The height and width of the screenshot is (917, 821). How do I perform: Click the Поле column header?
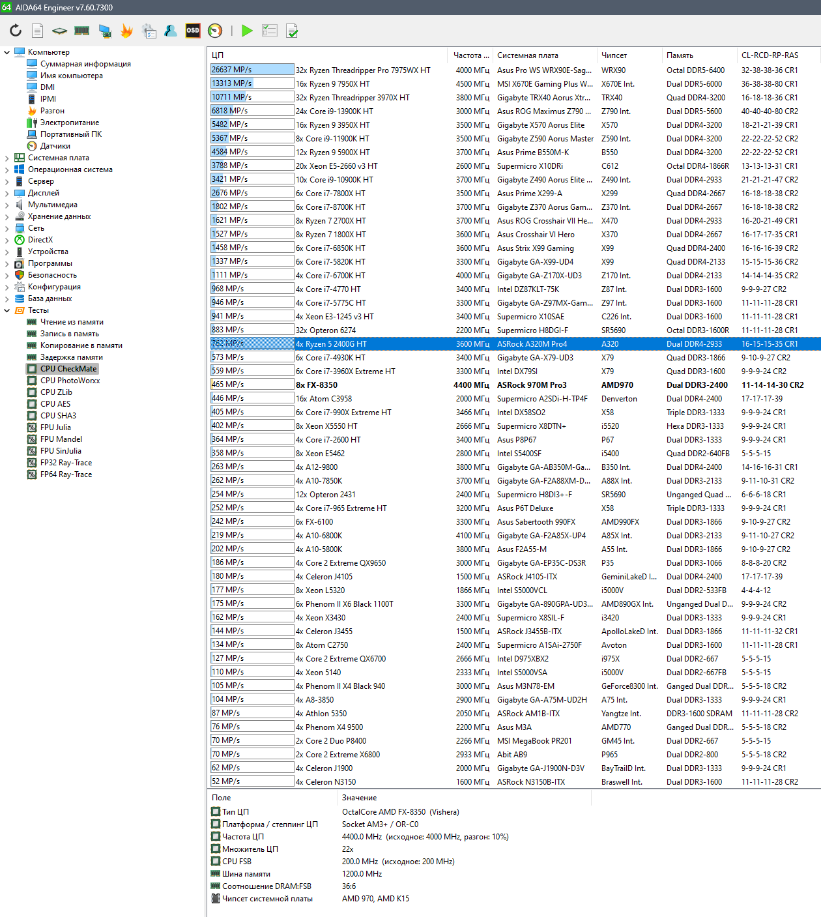point(273,798)
